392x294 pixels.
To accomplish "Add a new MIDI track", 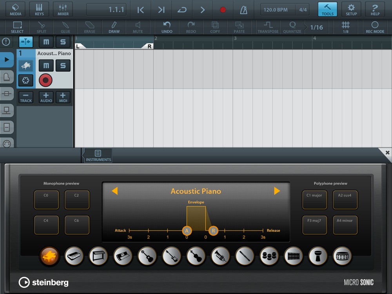I will tap(63, 97).
